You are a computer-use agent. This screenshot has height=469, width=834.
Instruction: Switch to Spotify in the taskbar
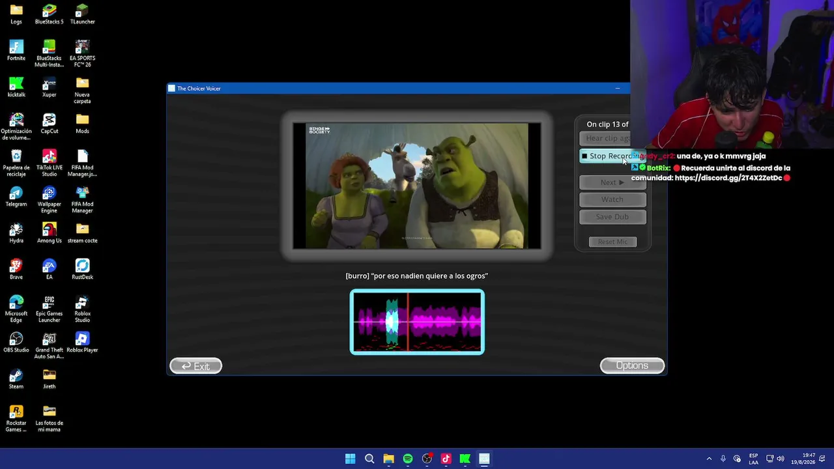408,459
